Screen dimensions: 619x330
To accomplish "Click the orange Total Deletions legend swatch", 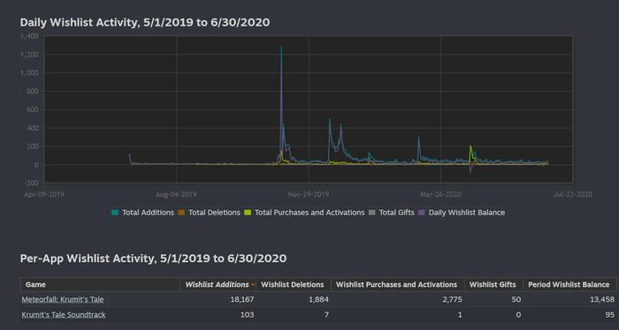I will [181, 213].
